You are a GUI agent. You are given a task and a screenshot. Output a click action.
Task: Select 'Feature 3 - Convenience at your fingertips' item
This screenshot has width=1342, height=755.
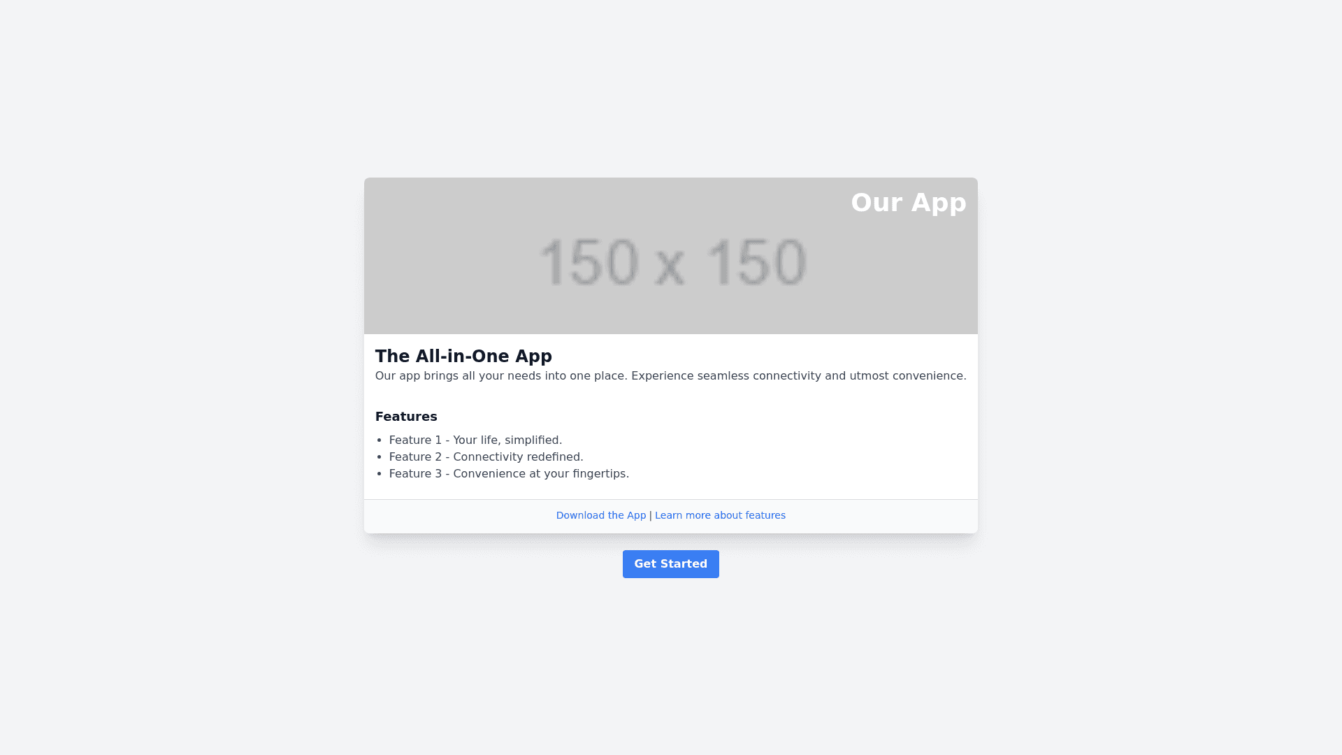509,474
